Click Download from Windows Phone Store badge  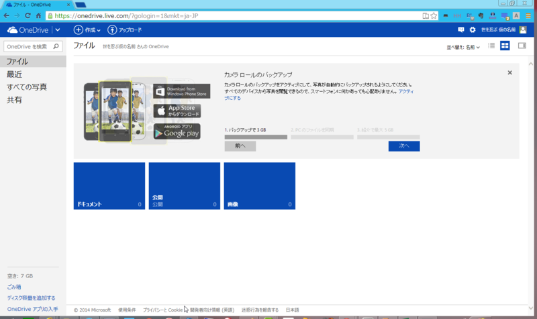(182, 91)
